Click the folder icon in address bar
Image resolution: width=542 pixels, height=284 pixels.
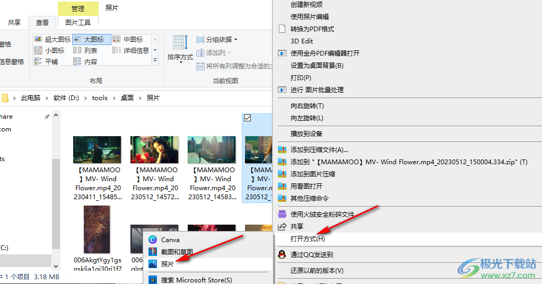coord(5,98)
